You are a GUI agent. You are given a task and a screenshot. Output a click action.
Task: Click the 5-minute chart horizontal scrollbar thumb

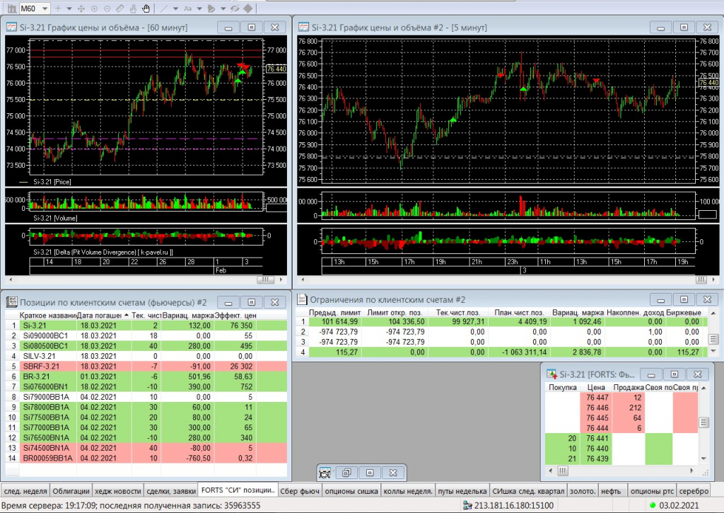(701, 279)
